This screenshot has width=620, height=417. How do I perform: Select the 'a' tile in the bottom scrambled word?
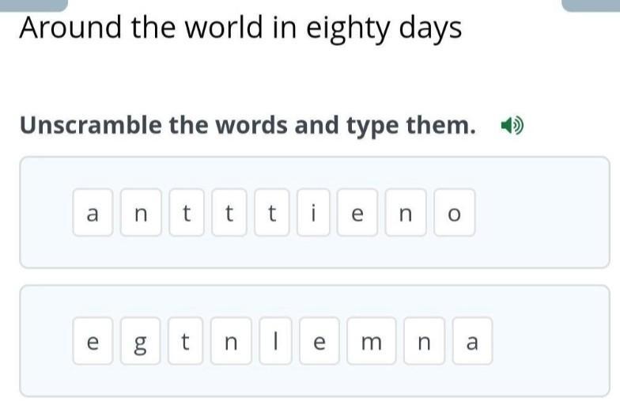(472, 342)
